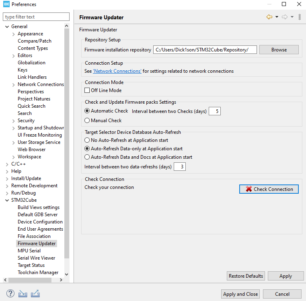This screenshot has width=306, height=301.
Task: Click the red X Check Connection button
Action: point(269,189)
